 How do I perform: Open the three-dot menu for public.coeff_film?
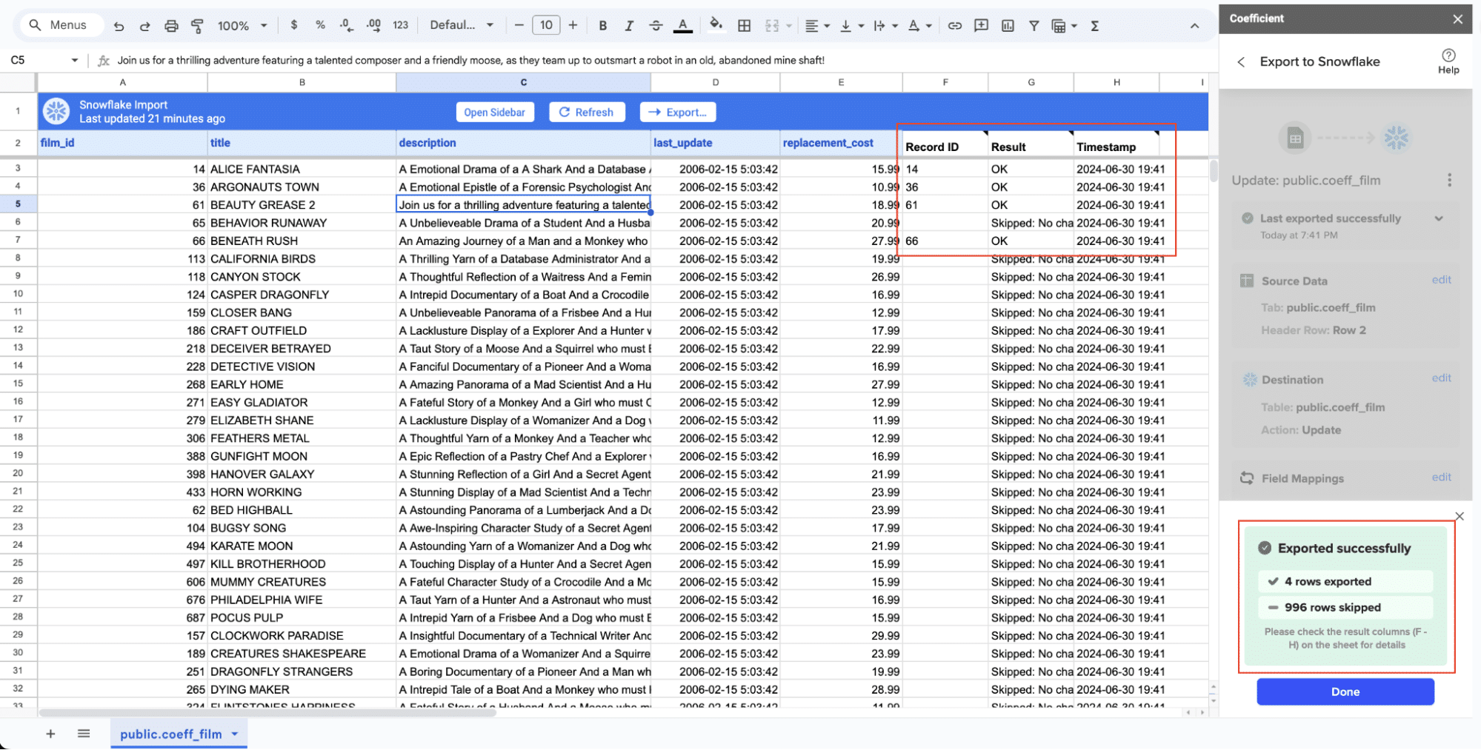click(x=1449, y=180)
